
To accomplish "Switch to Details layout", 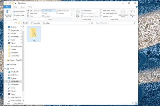I will point(60,13).
